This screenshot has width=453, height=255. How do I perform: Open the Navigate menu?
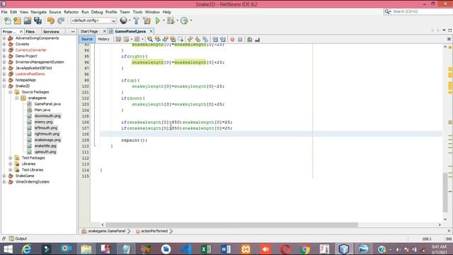[x=39, y=12]
